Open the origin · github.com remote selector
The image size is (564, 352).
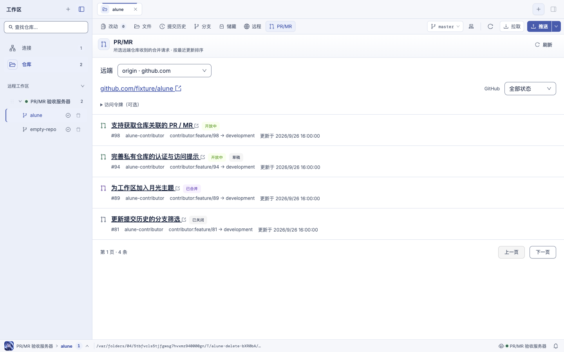[x=164, y=71]
